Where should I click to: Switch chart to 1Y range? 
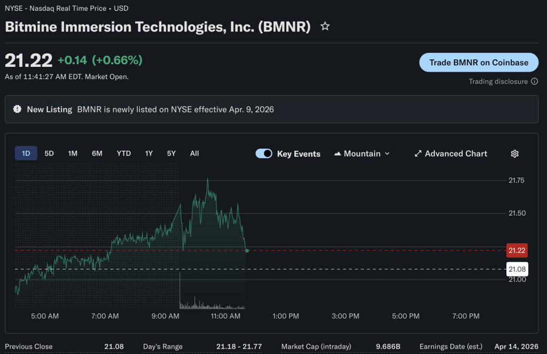point(149,153)
